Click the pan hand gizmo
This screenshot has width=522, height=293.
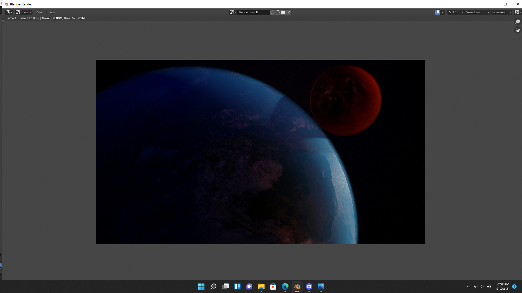pyautogui.click(x=518, y=30)
